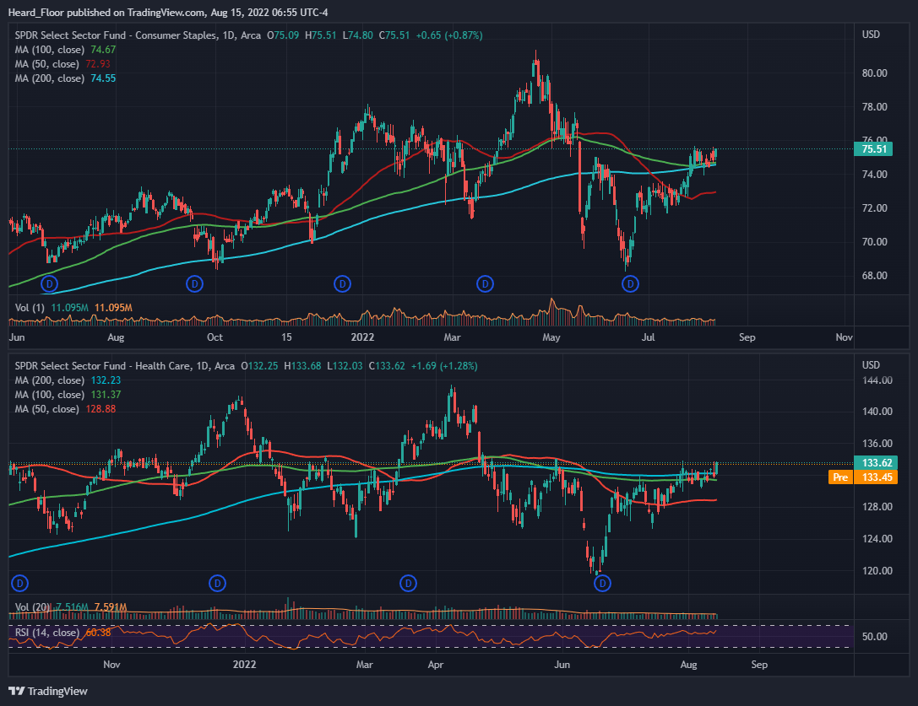Select MA (200, close) 74.55 legend
The width and height of the screenshot is (918, 706).
click(65, 78)
